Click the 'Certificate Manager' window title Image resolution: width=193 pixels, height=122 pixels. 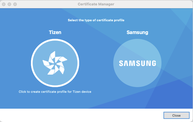pyautogui.click(x=96, y=4)
